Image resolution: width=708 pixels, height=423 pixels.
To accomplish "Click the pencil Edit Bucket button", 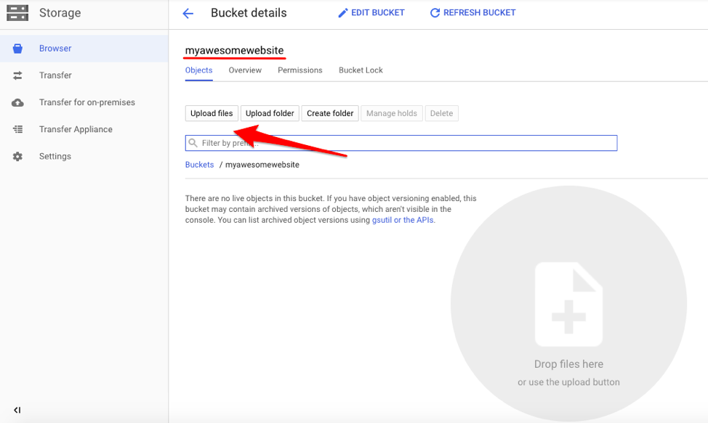I will 371,13.
